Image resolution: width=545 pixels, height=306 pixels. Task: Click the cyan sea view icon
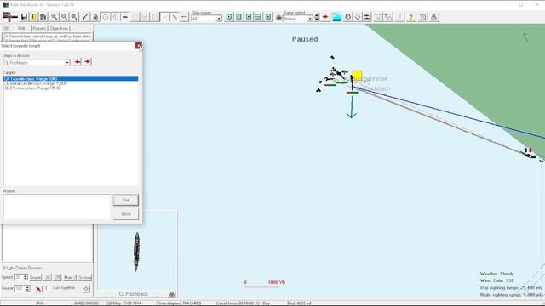pyautogui.click(x=337, y=17)
